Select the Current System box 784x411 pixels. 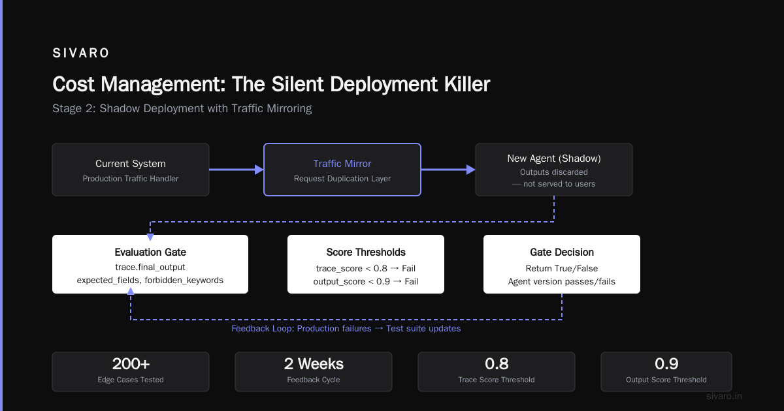coord(131,170)
